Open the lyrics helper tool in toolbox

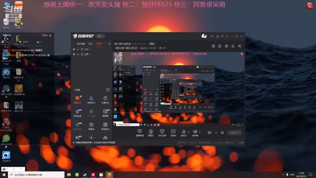pos(105,126)
